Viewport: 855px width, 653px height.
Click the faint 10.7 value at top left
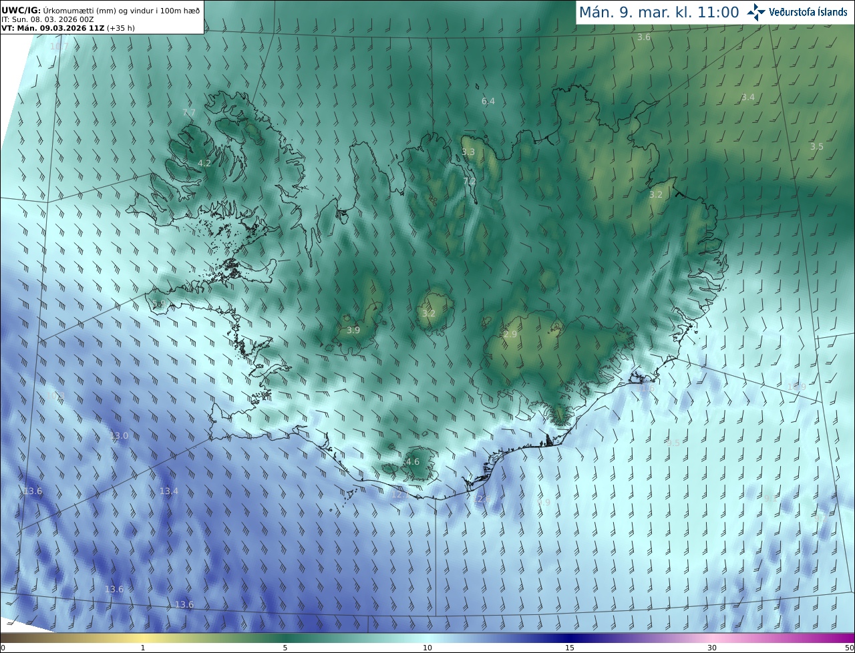click(x=59, y=47)
